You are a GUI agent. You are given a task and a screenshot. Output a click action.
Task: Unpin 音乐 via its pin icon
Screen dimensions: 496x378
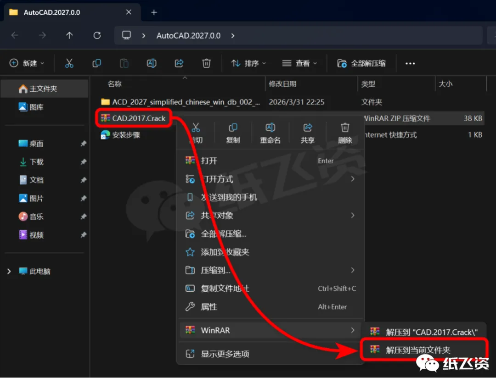pyautogui.click(x=83, y=217)
